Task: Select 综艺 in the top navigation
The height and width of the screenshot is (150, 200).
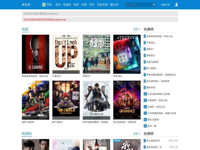Action: 92,5
